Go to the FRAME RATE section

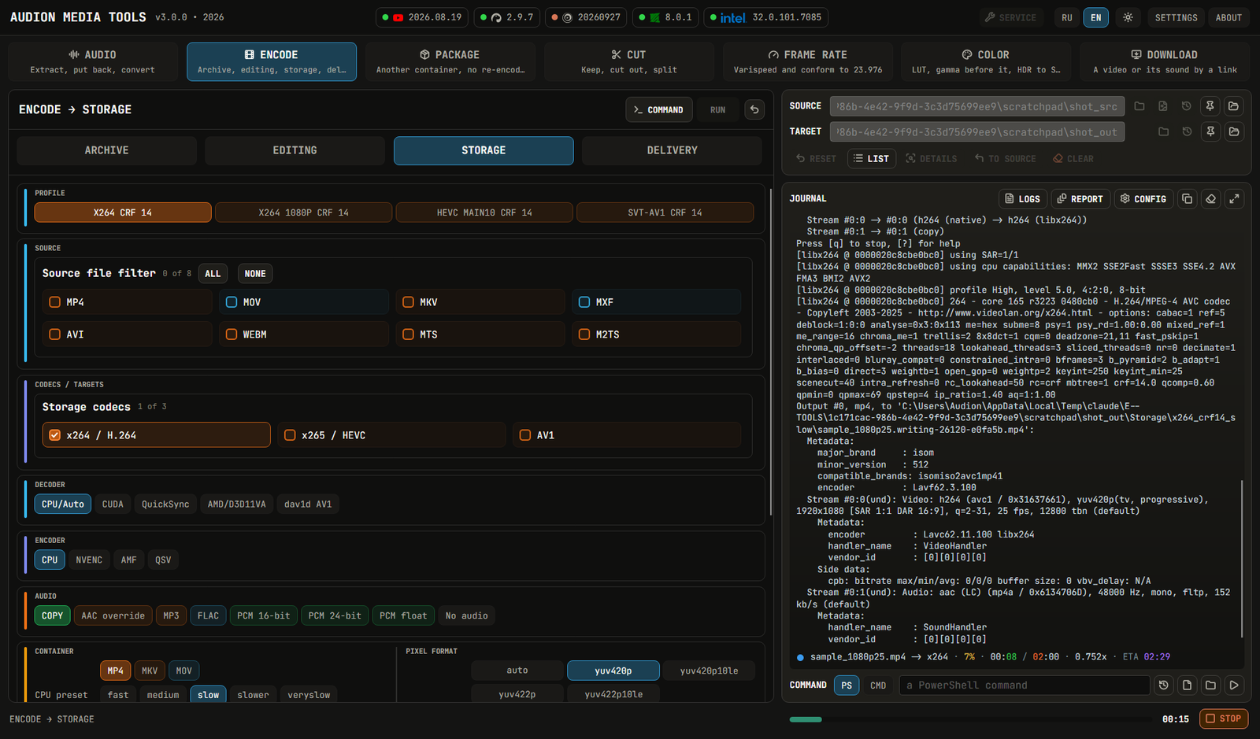pos(808,61)
